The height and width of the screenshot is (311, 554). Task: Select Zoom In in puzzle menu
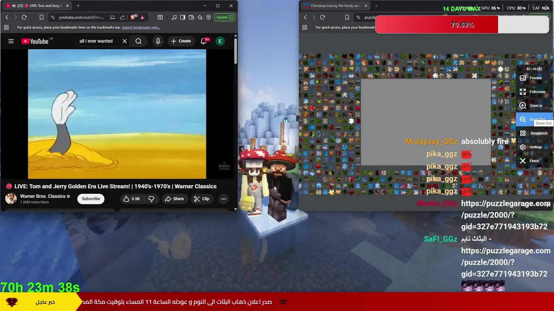pyautogui.click(x=534, y=105)
